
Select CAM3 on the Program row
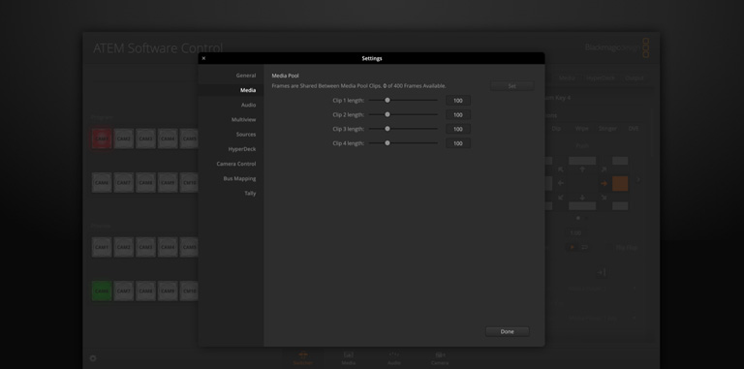145,138
